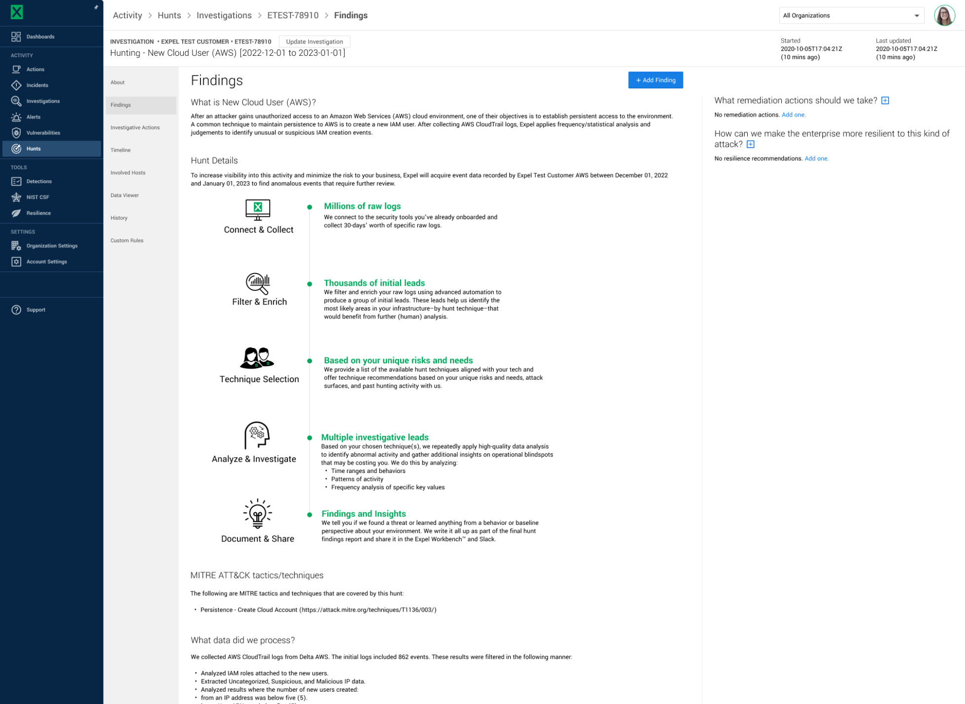
Task: Click the Connect & Collect monitor icon
Action: coord(258,209)
